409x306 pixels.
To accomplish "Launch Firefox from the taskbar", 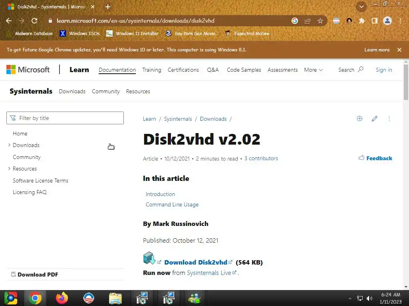I will pyautogui.click(x=62, y=298).
